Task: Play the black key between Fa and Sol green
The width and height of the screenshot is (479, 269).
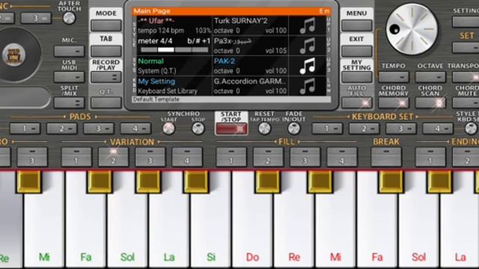Action: [100, 182]
